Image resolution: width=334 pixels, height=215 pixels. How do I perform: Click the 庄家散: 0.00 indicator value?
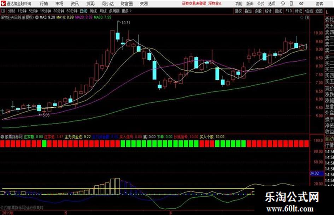(34, 137)
